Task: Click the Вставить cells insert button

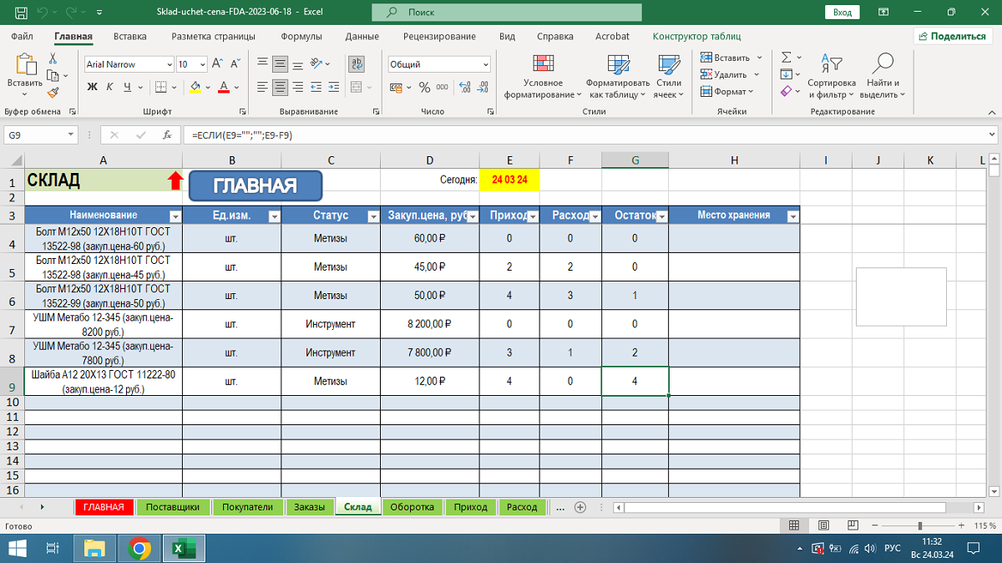Action: click(731, 58)
